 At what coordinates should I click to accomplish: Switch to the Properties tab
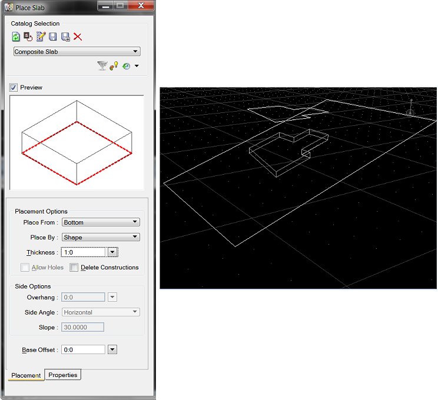(63, 375)
